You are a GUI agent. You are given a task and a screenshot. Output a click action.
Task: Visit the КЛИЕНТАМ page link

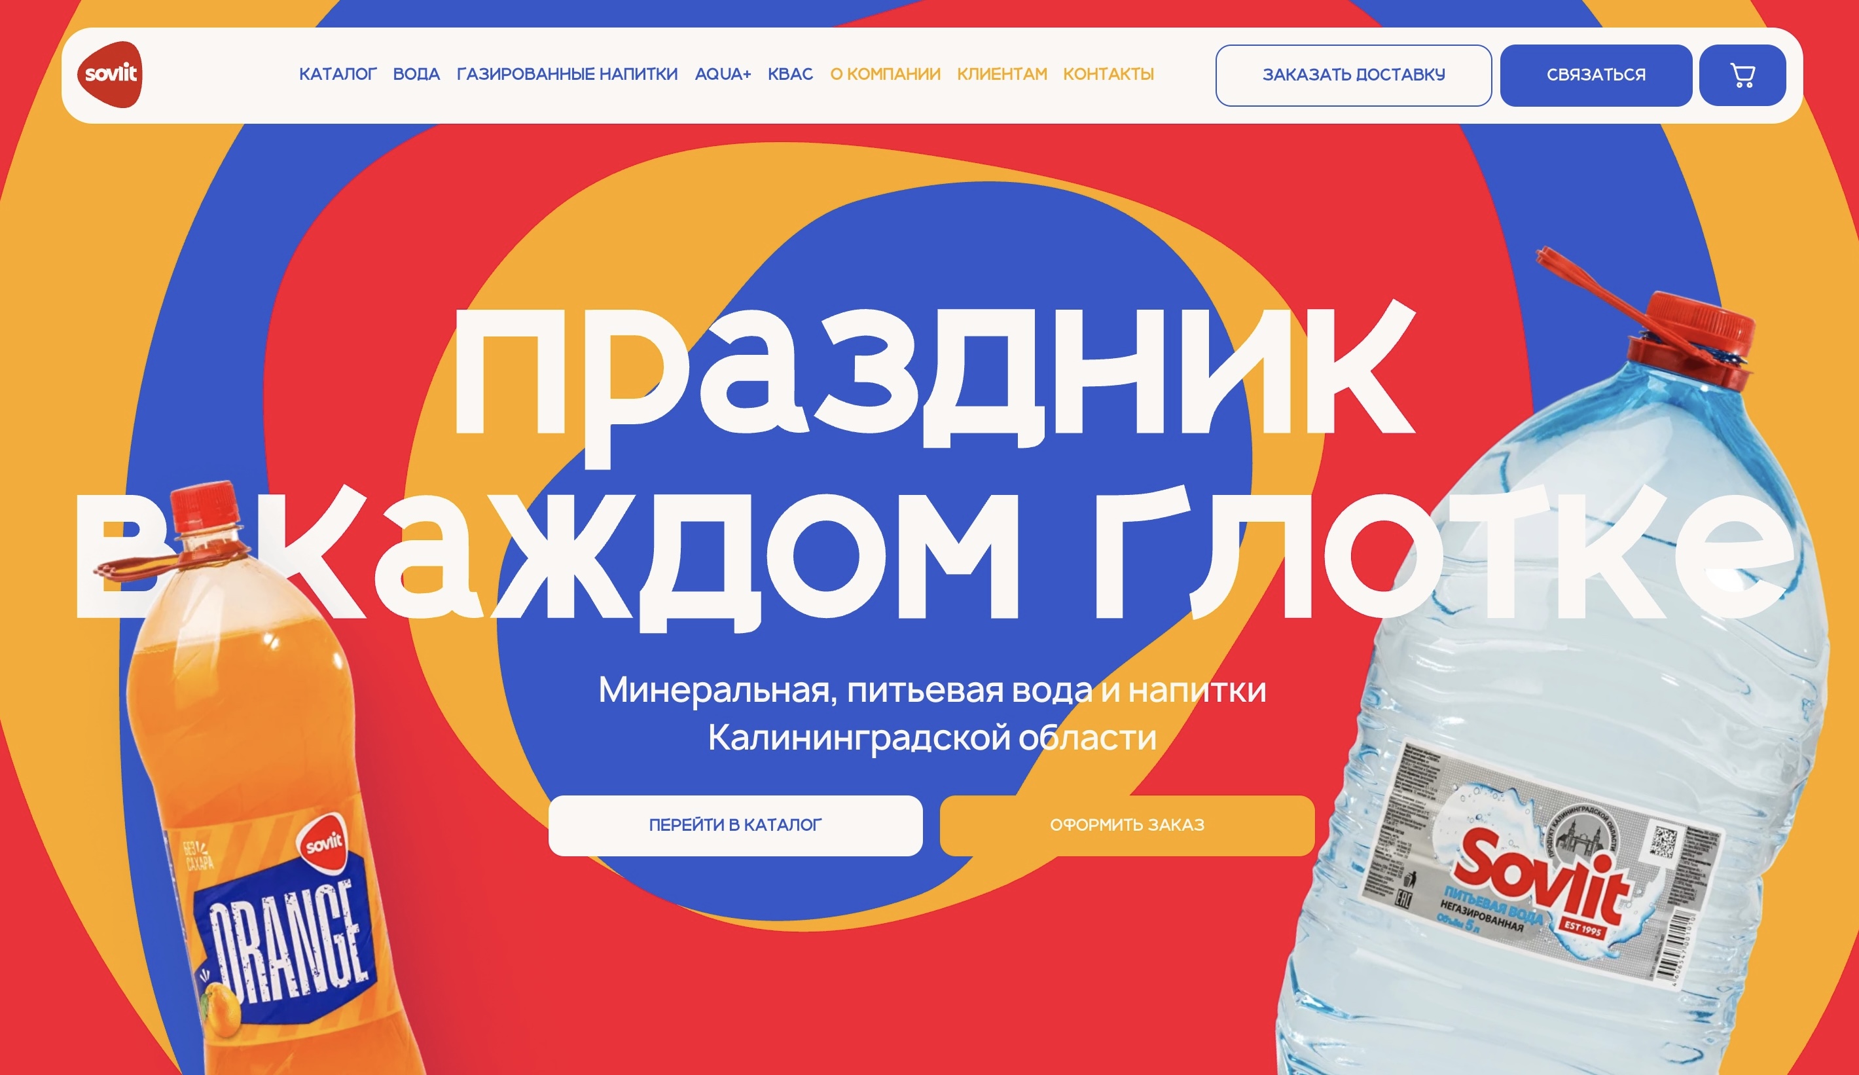[1002, 74]
